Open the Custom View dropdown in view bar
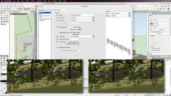Screen dimensions: 171x96 click(x=25, y=6)
